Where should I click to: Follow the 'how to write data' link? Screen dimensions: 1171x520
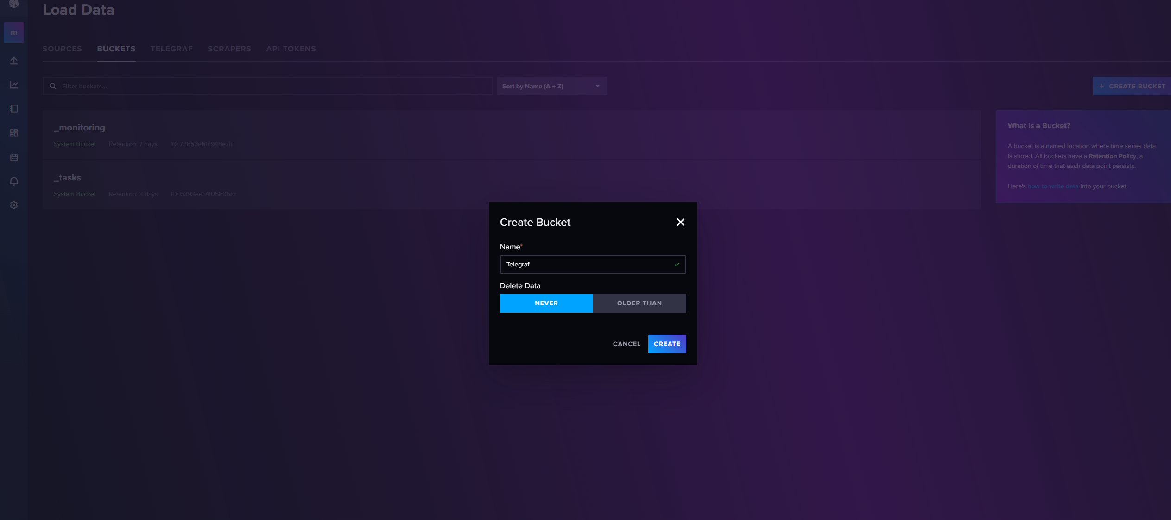click(x=1052, y=186)
